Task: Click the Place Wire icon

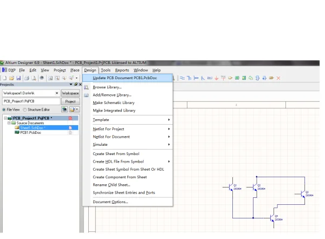Action: (182, 78)
